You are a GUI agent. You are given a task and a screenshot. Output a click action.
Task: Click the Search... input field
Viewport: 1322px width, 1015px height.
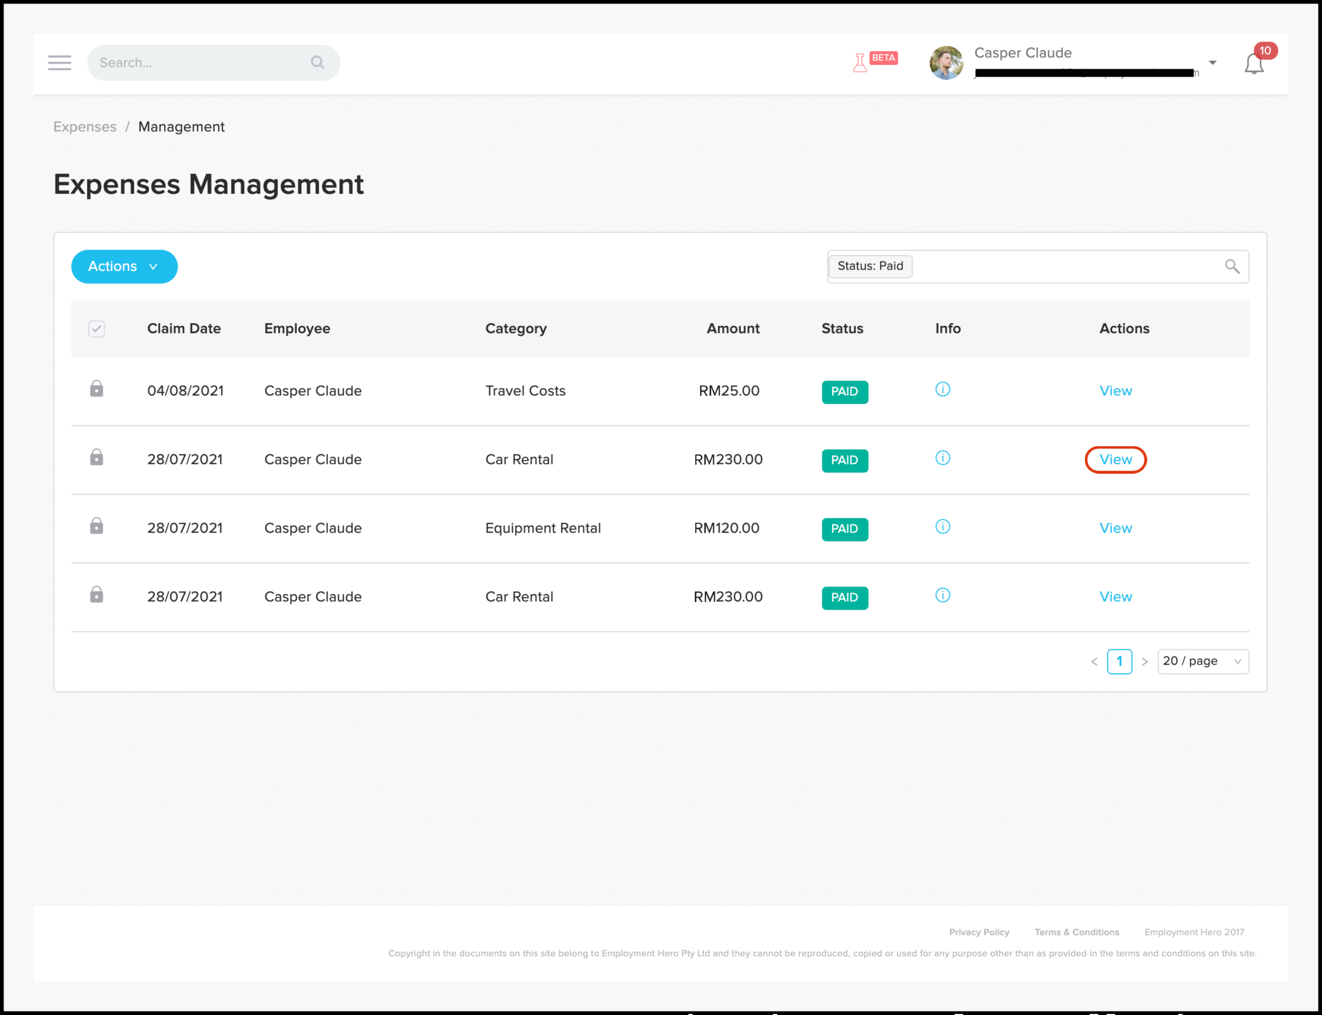tap(199, 63)
